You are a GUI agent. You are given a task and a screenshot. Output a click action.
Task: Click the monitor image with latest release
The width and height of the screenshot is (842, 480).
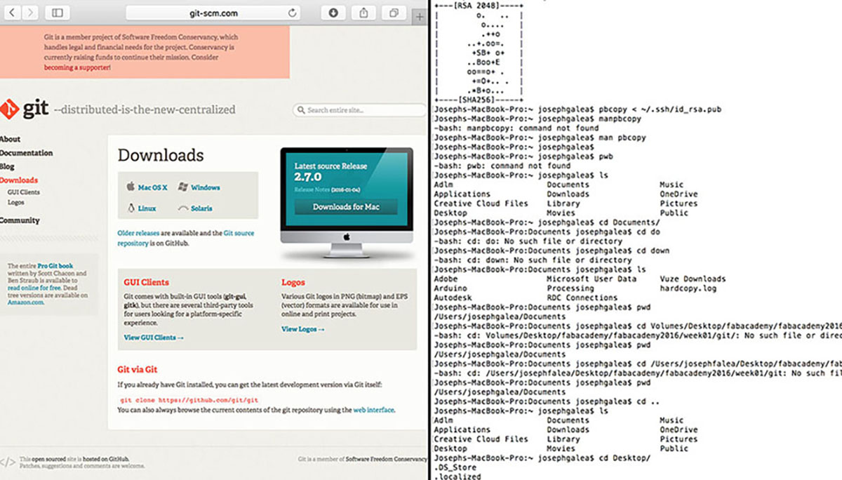point(346,204)
